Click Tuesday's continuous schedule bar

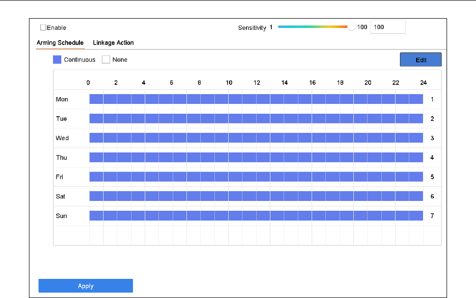[256, 119]
